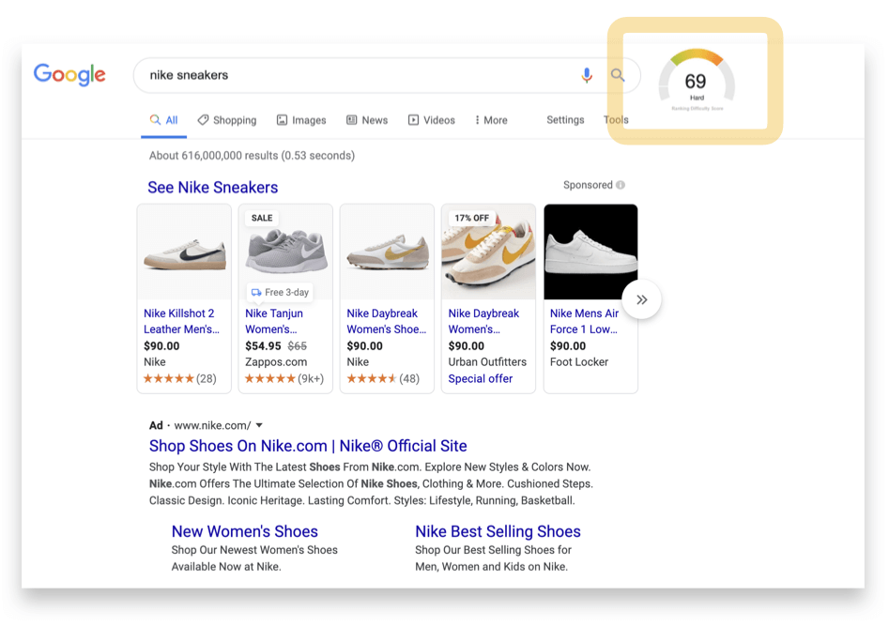Click the magnifying glass search icon
The height and width of the screenshot is (642, 889).
[618, 75]
